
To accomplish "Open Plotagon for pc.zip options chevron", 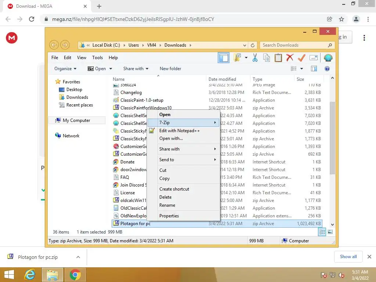I will (x=78, y=257).
